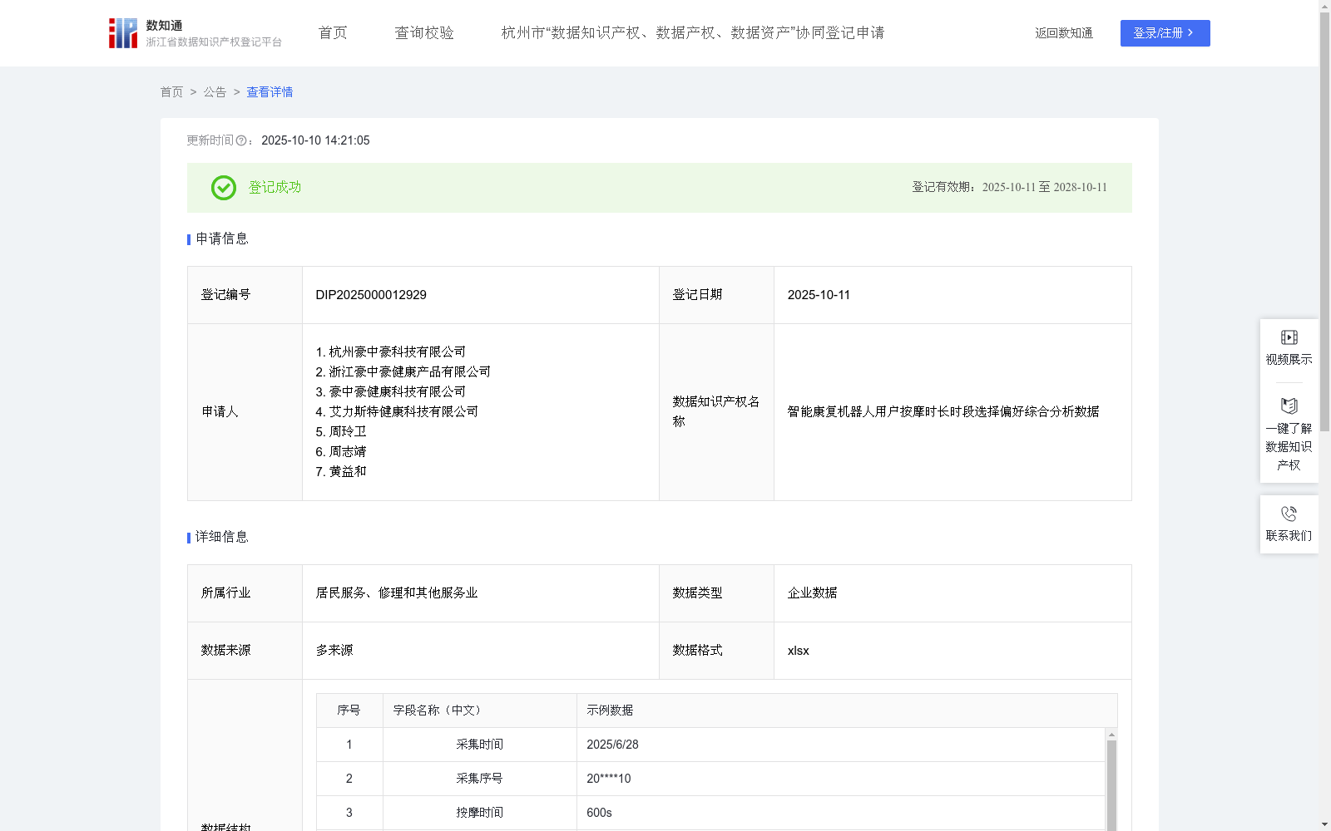Open 查询校验 navigation item
The width and height of the screenshot is (1331, 831).
tap(424, 33)
